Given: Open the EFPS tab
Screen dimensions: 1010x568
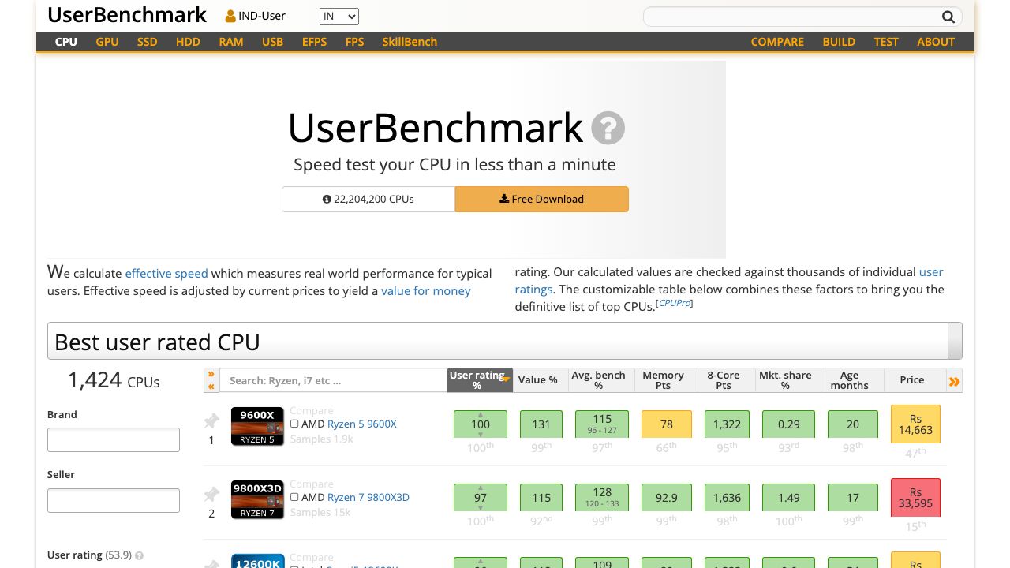Looking at the screenshot, I should (x=314, y=42).
